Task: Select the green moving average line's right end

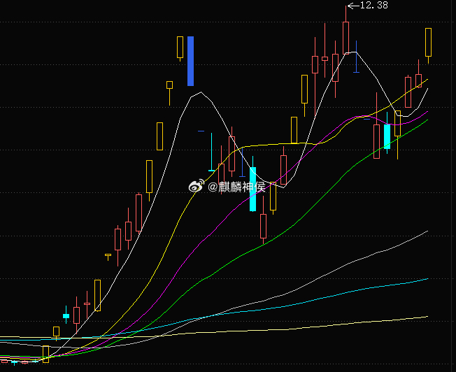Action: coord(427,120)
